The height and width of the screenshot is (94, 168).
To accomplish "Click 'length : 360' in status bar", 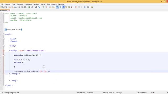I will [x=81, y=93].
